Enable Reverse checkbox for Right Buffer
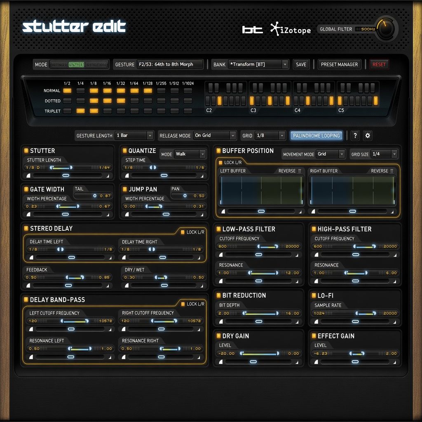Image resolution: width=422 pixels, height=422 pixels. [x=392, y=171]
